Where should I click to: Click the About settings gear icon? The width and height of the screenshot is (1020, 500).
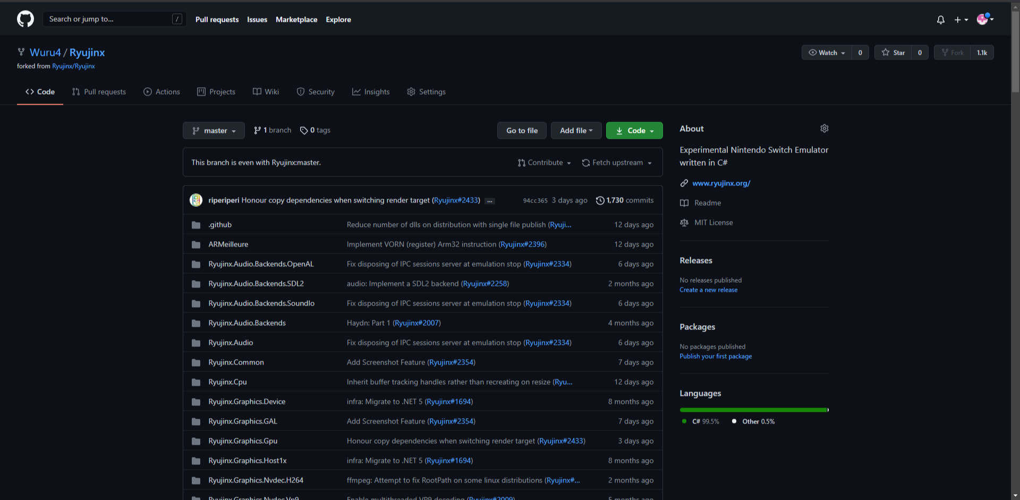coord(824,129)
